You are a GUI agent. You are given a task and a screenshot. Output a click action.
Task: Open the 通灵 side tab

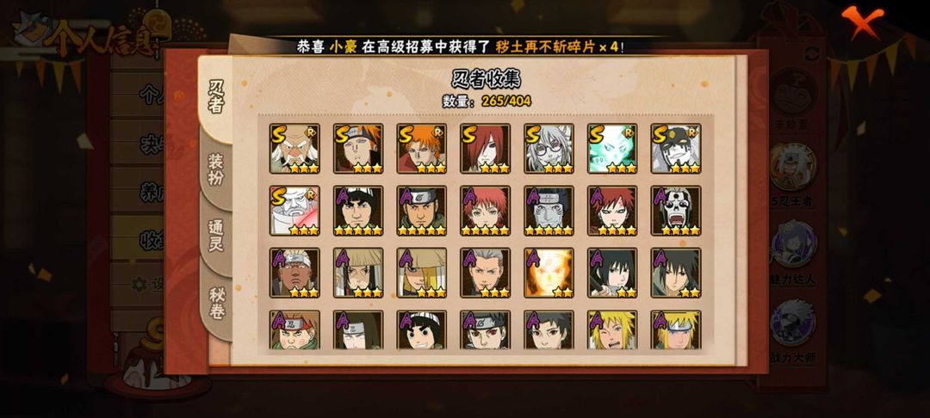(216, 236)
